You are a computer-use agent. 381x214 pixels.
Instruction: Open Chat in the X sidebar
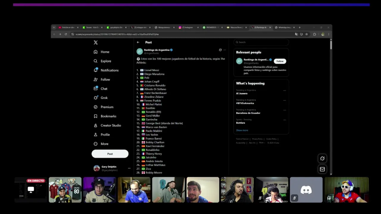100,89
